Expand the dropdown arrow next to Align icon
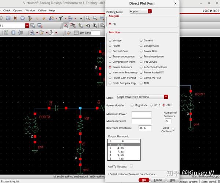This screenshot has width=220, height=183. pyautogui.click(x=75, y=18)
